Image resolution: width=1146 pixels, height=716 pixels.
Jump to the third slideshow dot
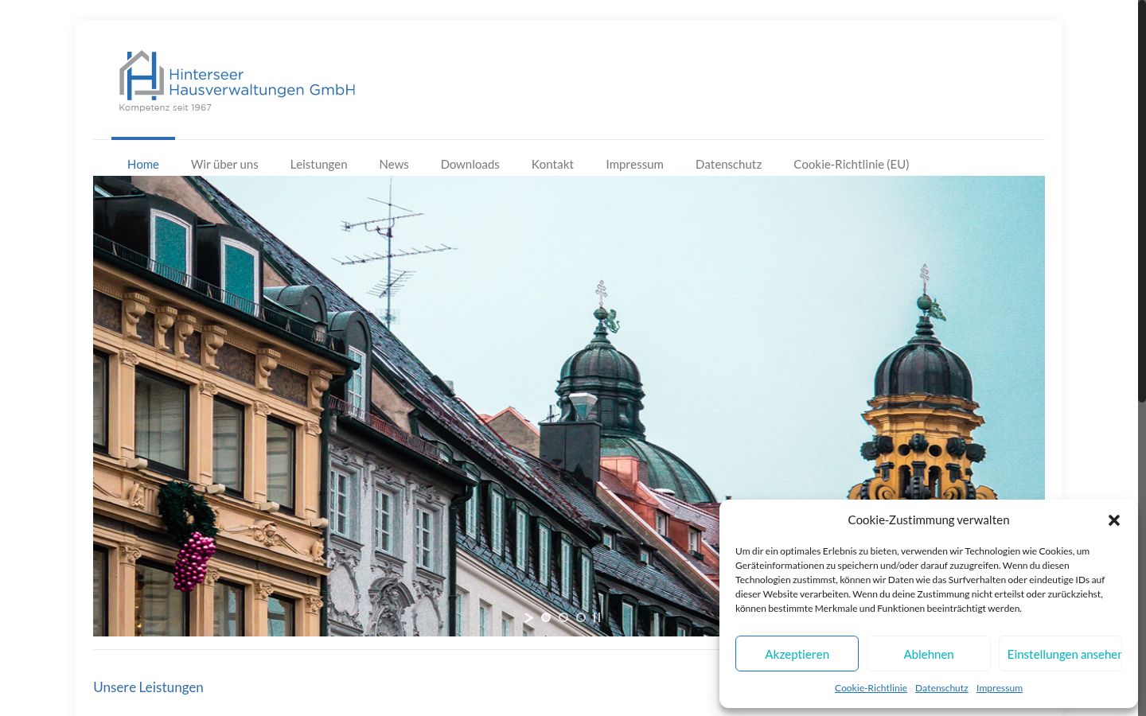pos(581,617)
